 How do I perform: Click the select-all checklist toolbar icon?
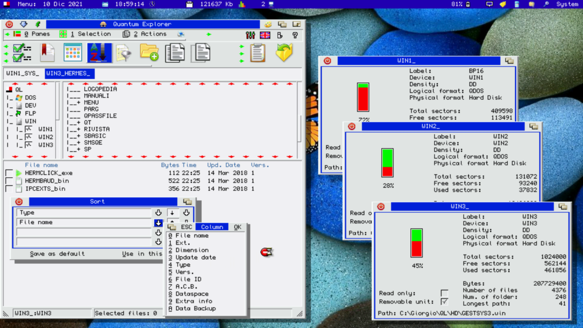22,52
